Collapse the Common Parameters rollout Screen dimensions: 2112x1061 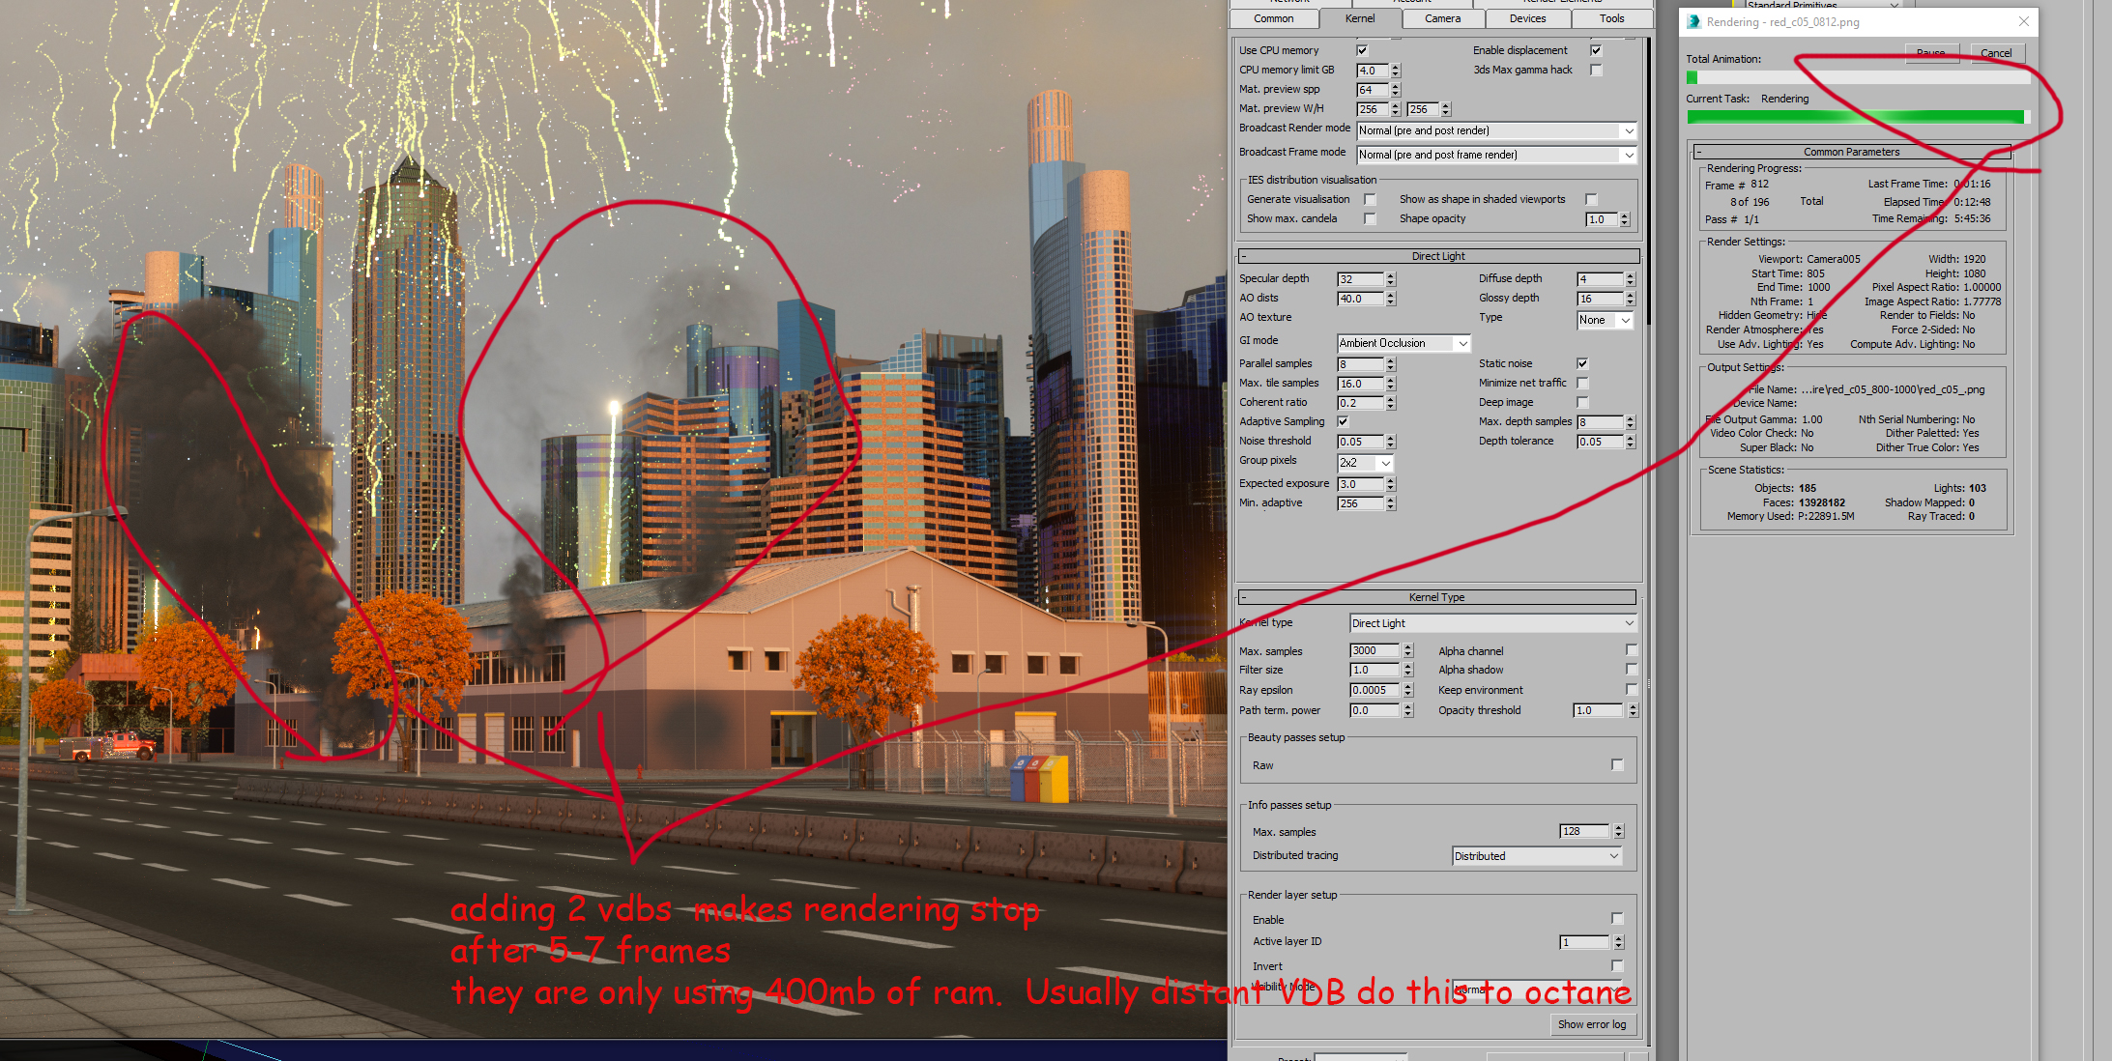pos(1851,152)
